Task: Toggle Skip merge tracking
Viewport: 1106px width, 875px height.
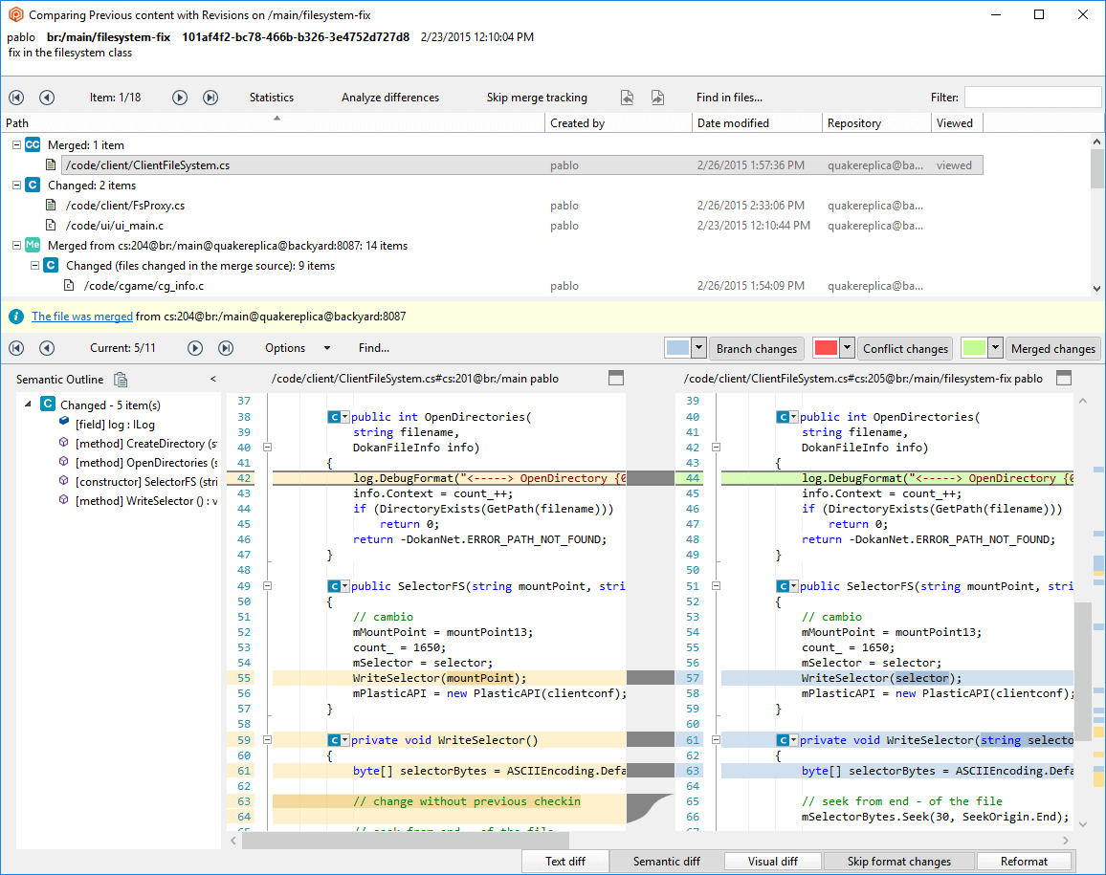Action: click(536, 98)
